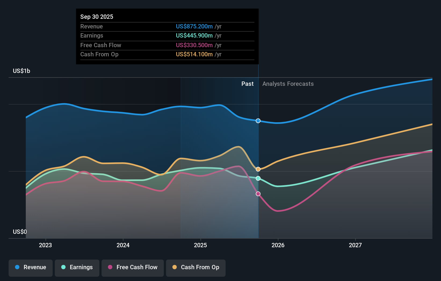The image size is (441, 281).
Task: Open the Sep 30 2025 tooltip header
Action: click(97, 17)
